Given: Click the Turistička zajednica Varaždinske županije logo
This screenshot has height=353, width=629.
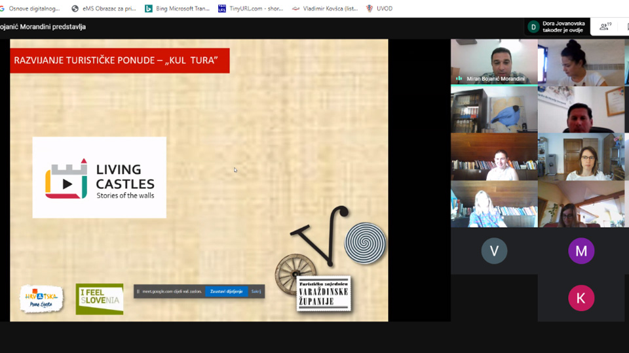Looking at the screenshot, I should pos(323,294).
